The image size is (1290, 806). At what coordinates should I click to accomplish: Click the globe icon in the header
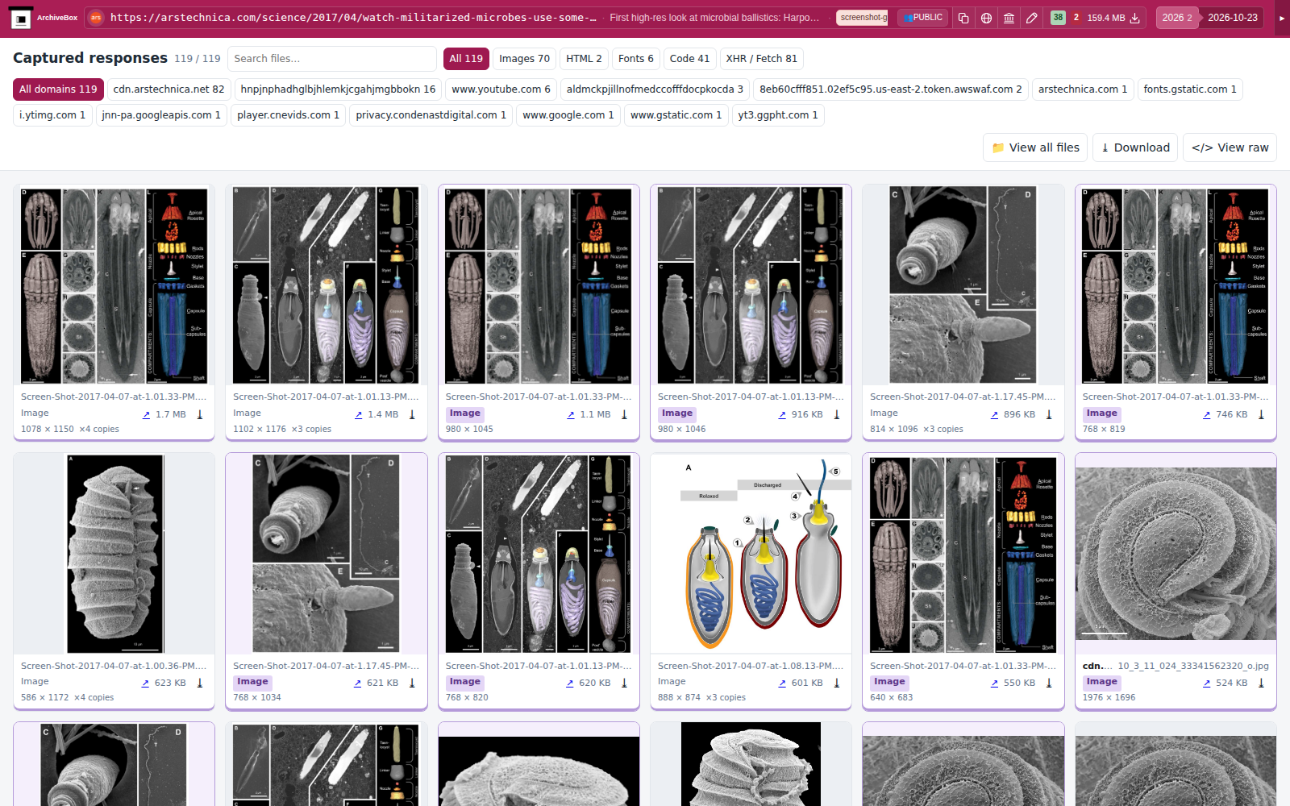pos(986,18)
